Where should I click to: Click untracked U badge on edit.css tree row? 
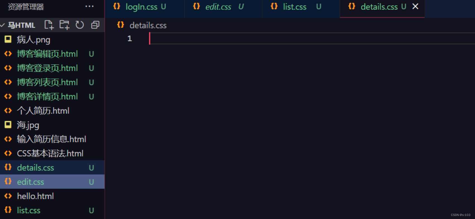(91, 182)
